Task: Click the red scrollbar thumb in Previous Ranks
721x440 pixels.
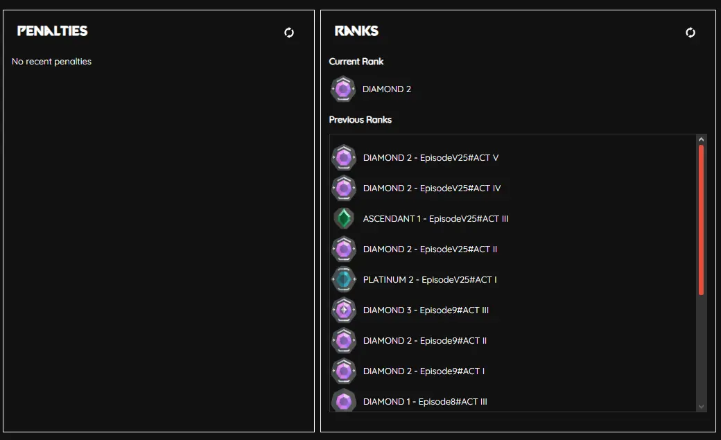Action: (x=701, y=219)
